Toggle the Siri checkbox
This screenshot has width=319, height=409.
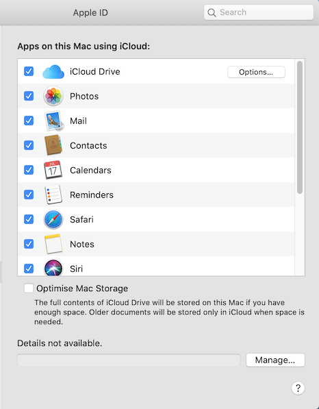[29, 269]
